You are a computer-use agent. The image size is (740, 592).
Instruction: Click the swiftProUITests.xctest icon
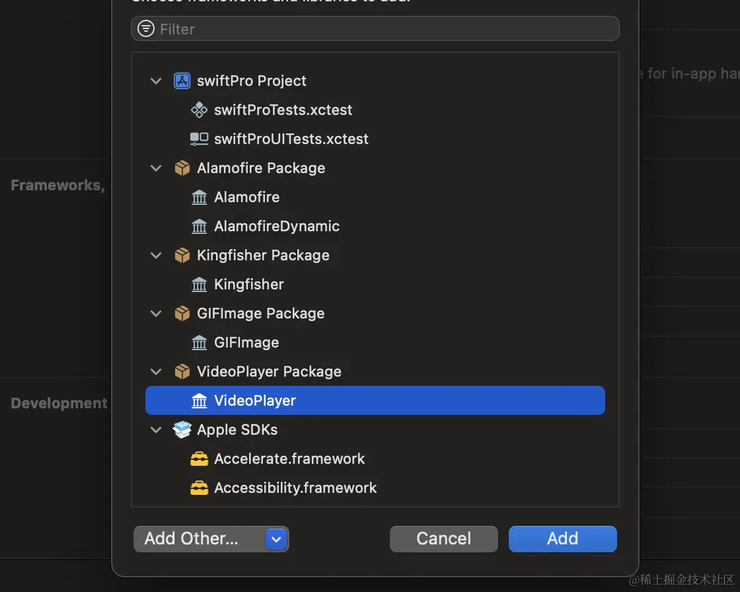coord(199,139)
